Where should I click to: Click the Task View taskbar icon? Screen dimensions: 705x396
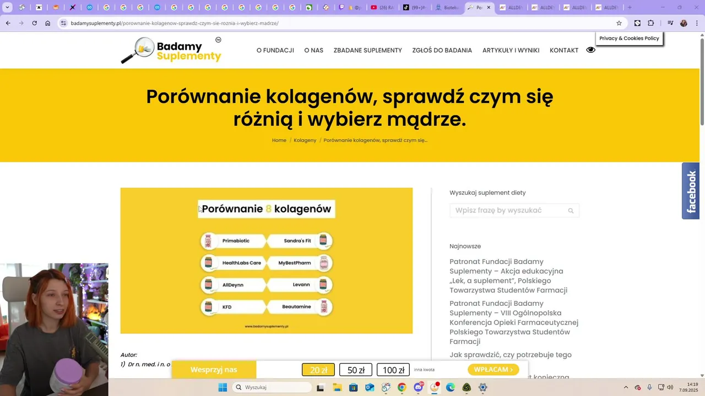(x=321, y=387)
